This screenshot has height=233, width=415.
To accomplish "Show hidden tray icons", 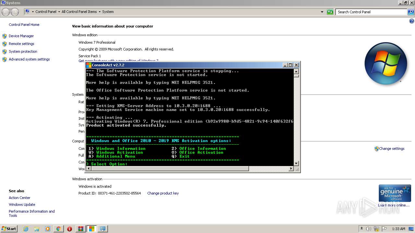I will click(362, 229).
